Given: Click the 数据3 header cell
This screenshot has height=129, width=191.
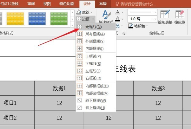Looking at the screenshot, I should coord(158,88).
